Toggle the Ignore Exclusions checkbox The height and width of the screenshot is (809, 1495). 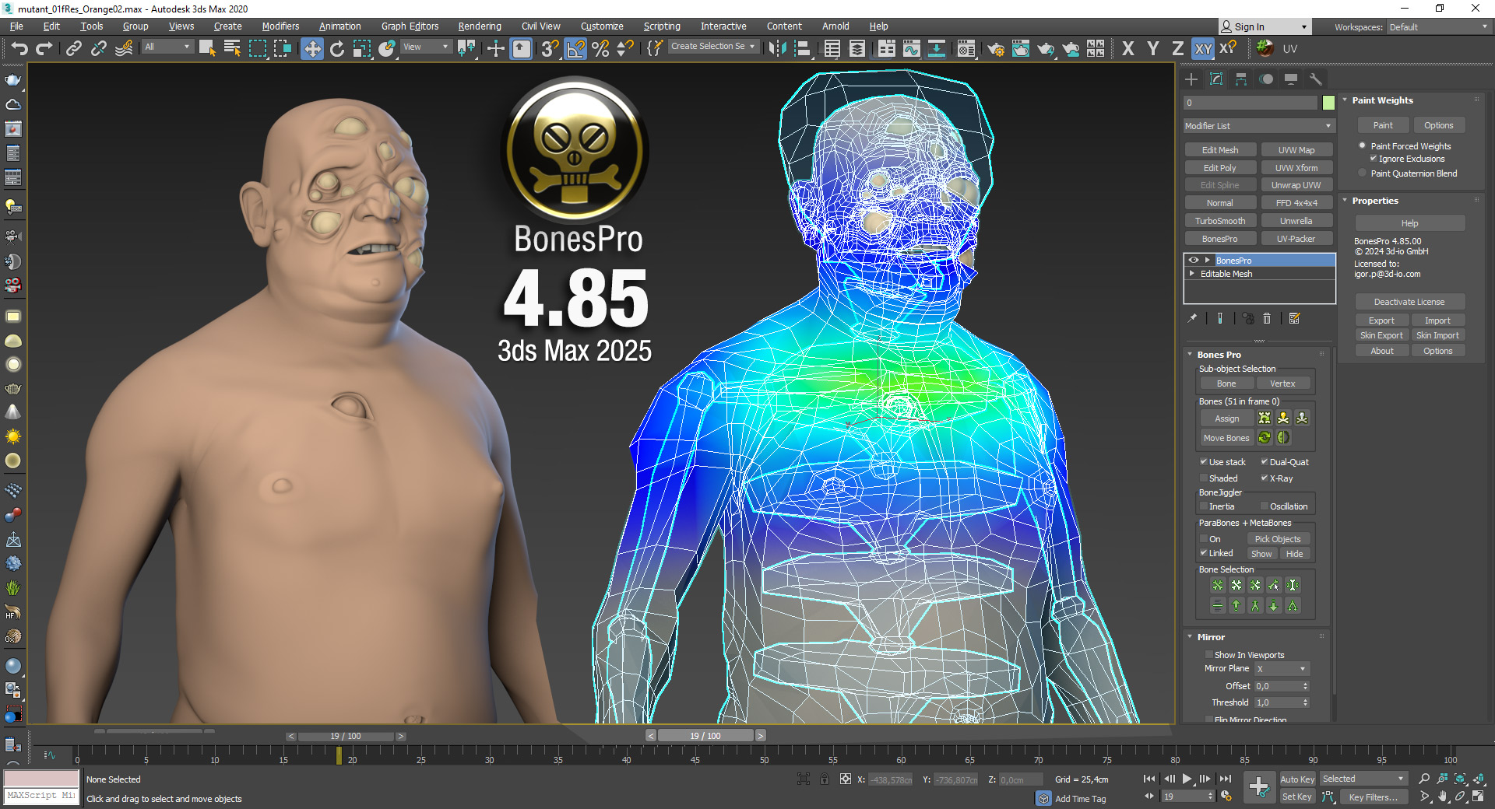coord(1374,159)
